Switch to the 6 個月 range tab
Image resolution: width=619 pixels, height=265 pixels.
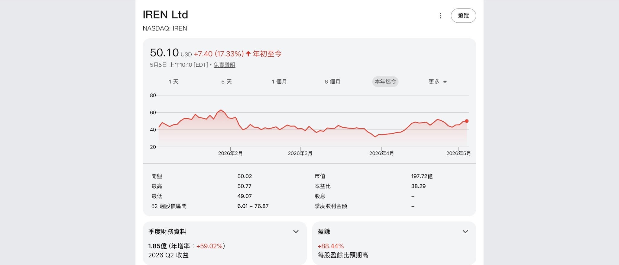pos(332,82)
